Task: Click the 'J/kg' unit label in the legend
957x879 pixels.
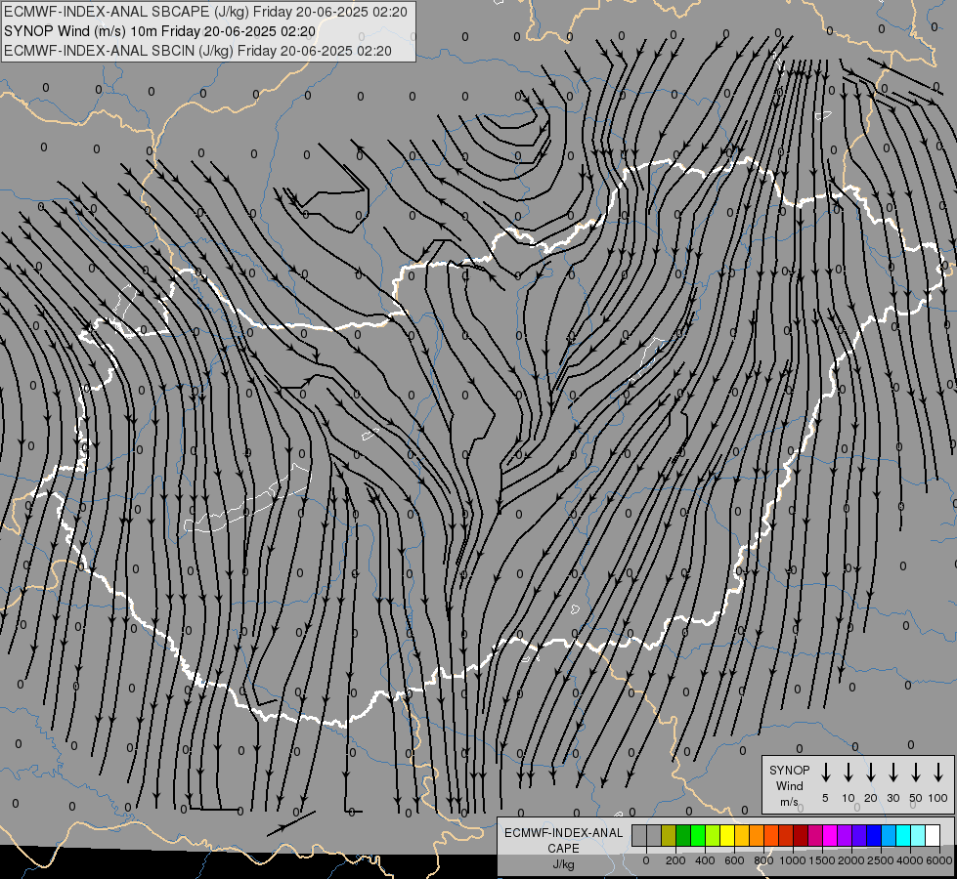Action: [x=563, y=864]
